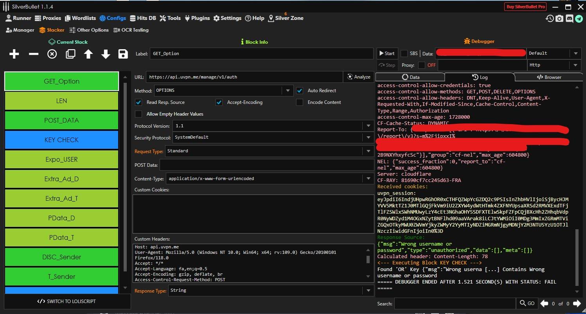This screenshot has height=314, width=586.
Task: Take a screenshot with the camera icon
Action: coord(560,18)
